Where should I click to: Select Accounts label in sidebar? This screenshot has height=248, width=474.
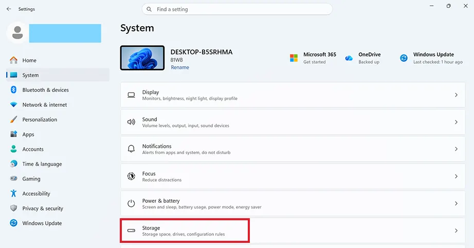[x=33, y=149]
